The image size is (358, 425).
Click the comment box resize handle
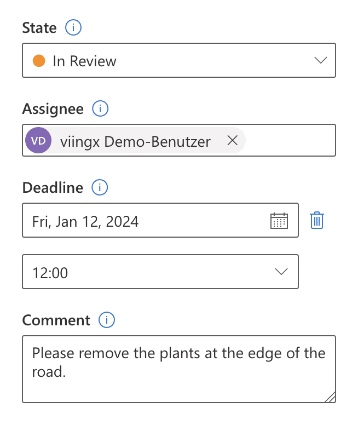click(x=330, y=397)
